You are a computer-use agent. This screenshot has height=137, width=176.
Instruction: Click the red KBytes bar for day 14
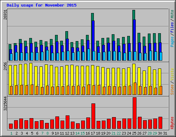(78, 126)
